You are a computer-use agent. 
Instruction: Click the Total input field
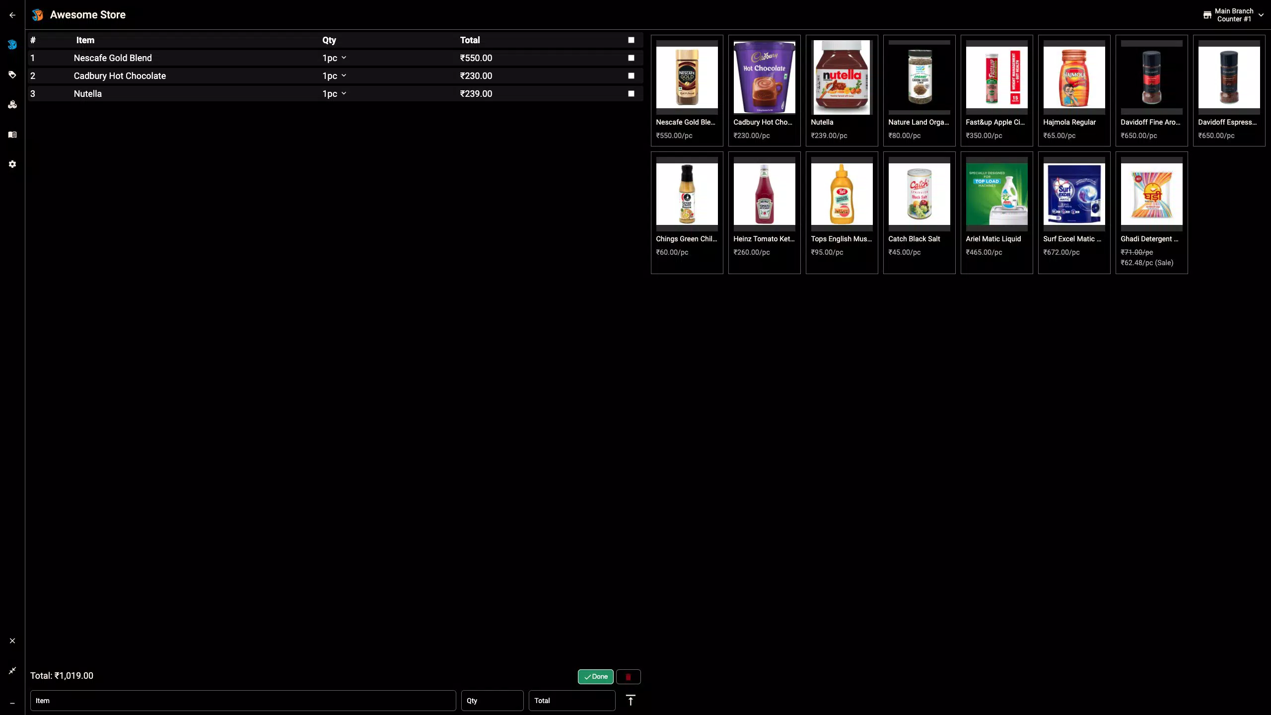[x=572, y=701]
